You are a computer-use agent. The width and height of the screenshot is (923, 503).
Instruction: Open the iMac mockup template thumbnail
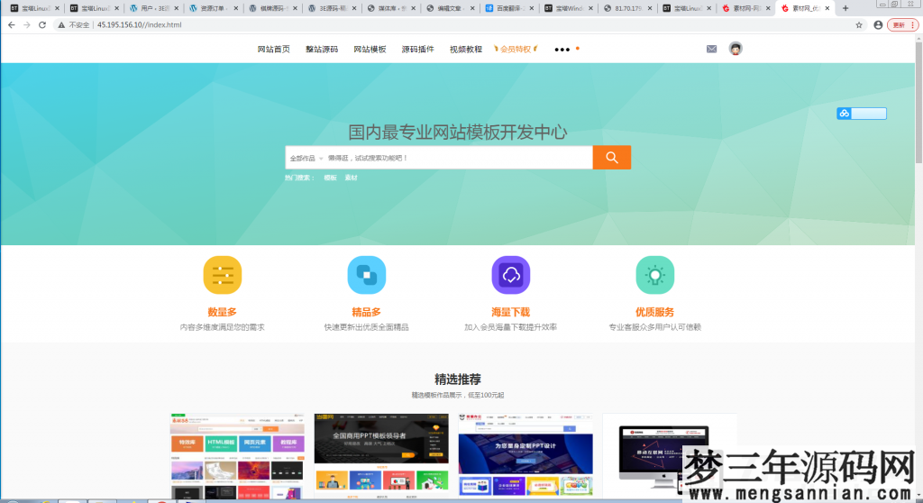[x=670, y=456]
